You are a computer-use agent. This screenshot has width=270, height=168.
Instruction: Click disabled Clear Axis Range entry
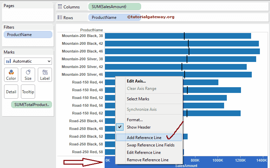[x=141, y=89]
